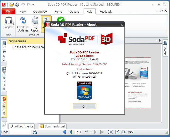Select the Feedback tab
Viewport: 170px width, 137px height.
pyautogui.click(x=106, y=12)
